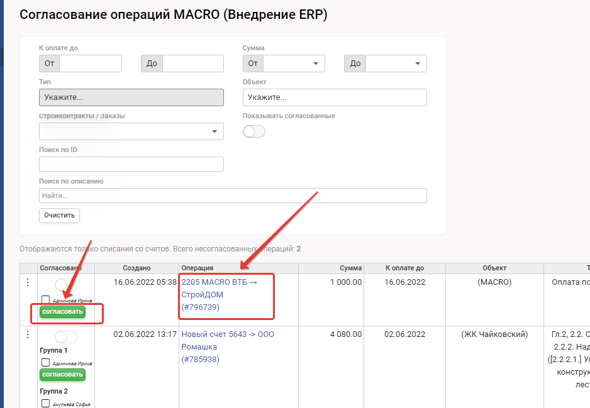Screen dimensions: 590x408
Task: Open row menu for operation #796739
Action: [27, 282]
